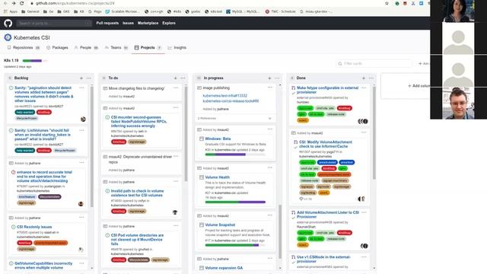Click the K8s 1.19 project progress bar
Image resolution: width=487 pixels, height=274 pixels.
pyautogui.click(x=35, y=61)
